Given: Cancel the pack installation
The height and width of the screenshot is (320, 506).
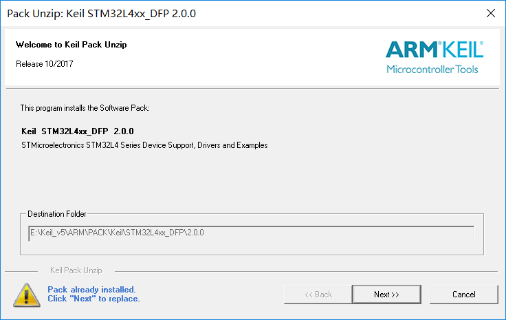Looking at the screenshot, I should point(464,294).
